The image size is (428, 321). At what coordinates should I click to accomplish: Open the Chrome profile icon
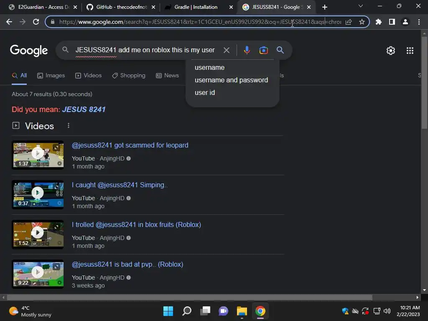pos(405,22)
